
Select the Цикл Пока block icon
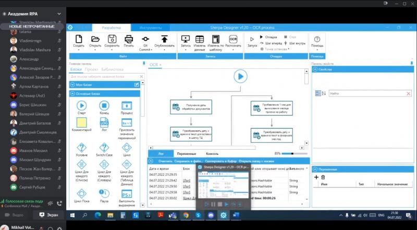[x=81, y=193]
